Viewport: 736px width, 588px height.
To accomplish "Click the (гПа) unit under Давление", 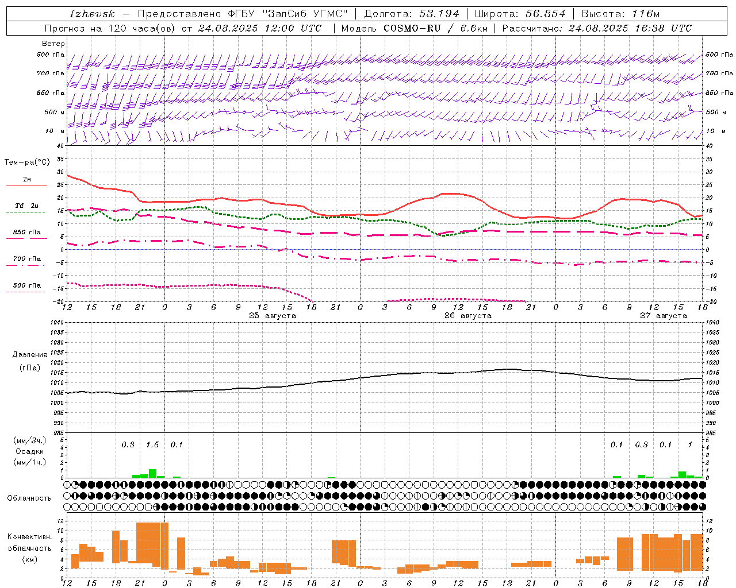I will (x=29, y=367).
